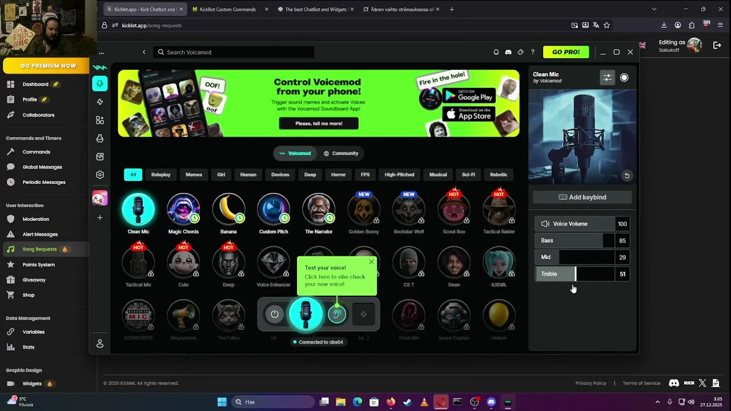
Task: Open the Voicelab flask sidebar icon
Action: coord(100,138)
